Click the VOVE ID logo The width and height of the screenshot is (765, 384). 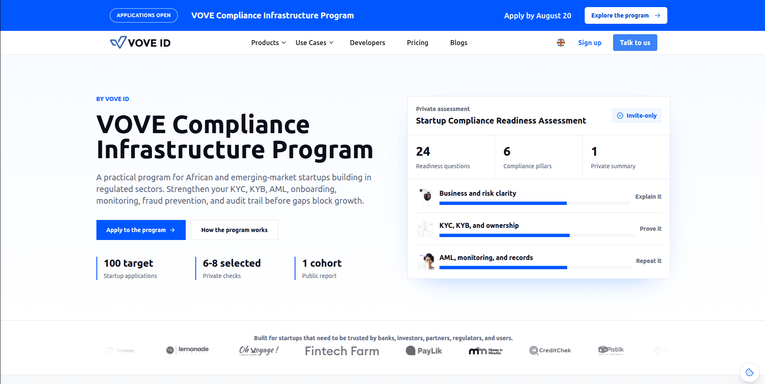(x=140, y=43)
